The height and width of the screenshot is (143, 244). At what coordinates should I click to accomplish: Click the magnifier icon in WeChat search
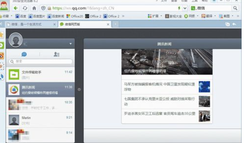tap(12, 62)
